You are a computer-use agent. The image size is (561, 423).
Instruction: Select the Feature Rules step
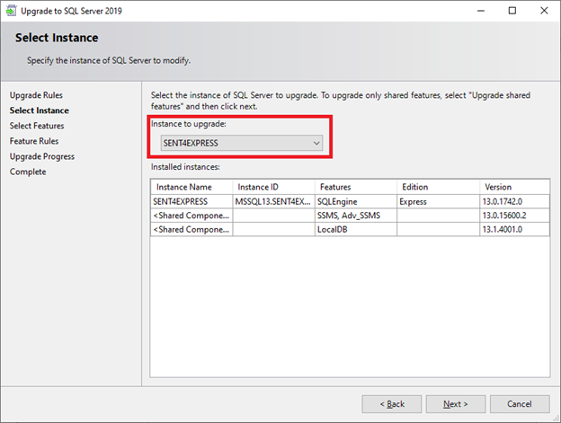(34, 141)
